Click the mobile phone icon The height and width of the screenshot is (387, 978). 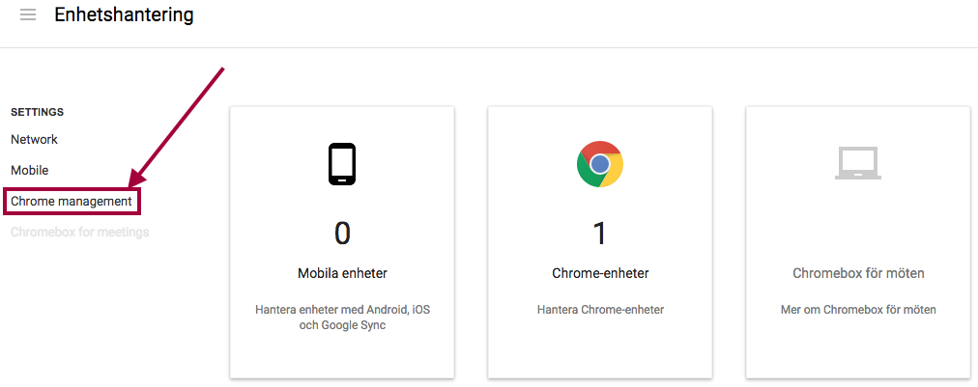[x=342, y=164]
